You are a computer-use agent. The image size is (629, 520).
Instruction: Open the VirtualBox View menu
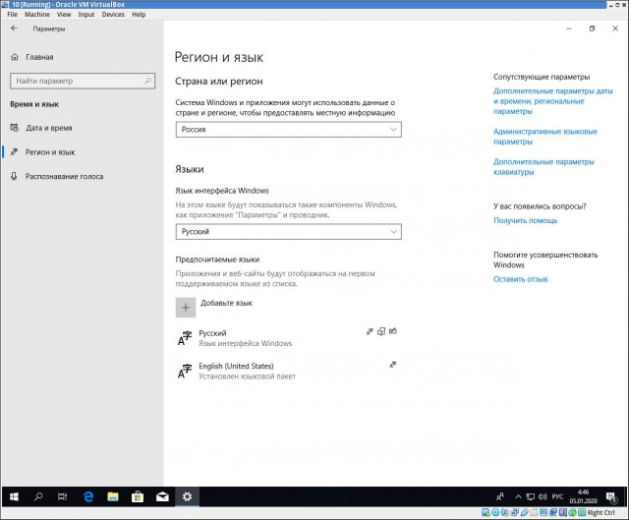(64, 15)
